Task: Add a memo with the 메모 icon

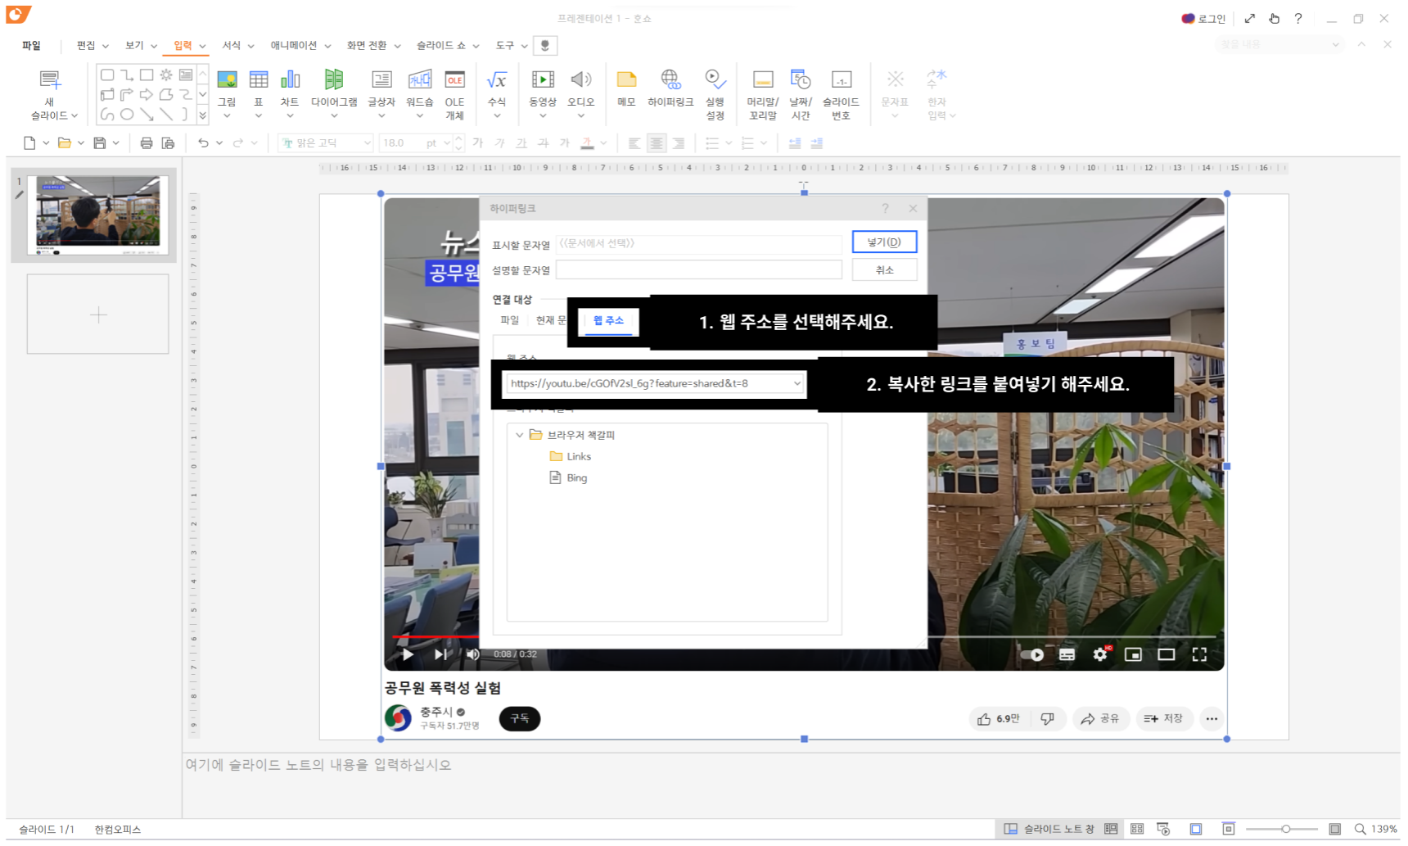Action: click(625, 90)
